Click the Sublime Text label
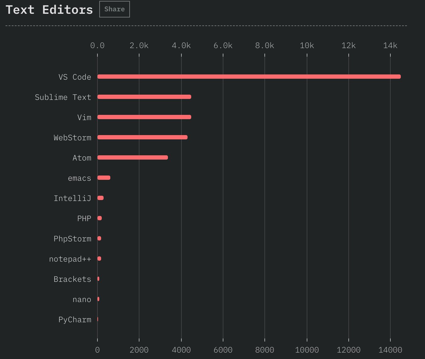 [x=63, y=97]
